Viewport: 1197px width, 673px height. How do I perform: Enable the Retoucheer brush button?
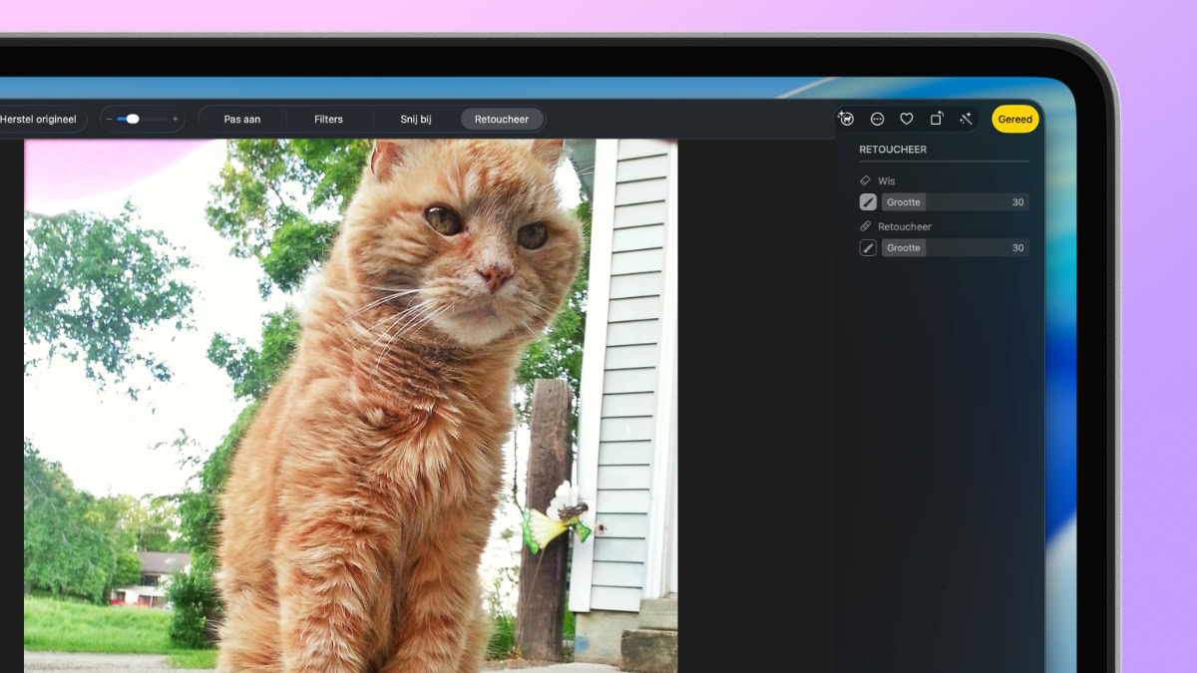[x=868, y=248]
